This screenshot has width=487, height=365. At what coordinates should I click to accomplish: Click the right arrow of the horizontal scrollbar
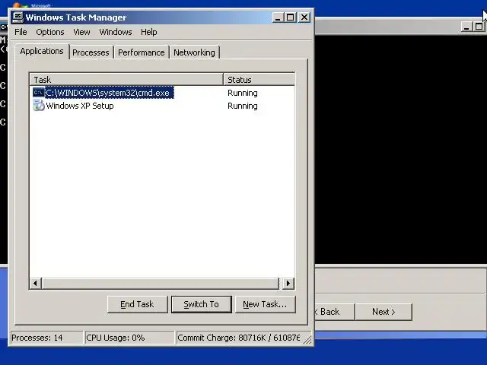click(x=288, y=283)
